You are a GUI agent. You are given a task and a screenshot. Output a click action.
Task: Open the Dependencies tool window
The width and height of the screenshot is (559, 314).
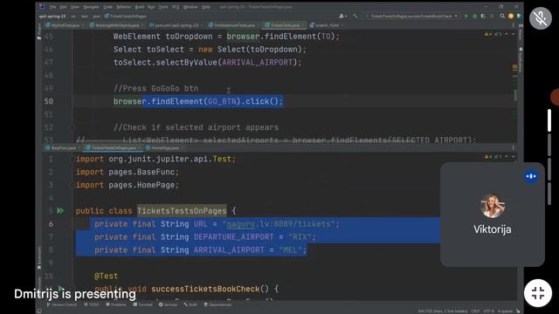pyautogui.click(x=217, y=304)
